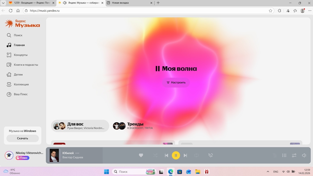The image size is (313, 176).
Task: Open playback settings sliders icon
Action: coord(294,155)
